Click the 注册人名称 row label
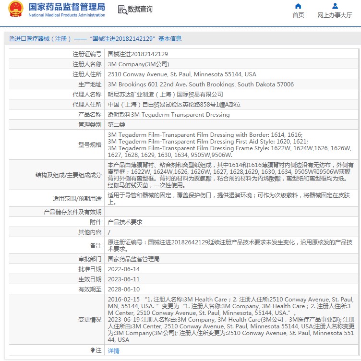 point(87,64)
